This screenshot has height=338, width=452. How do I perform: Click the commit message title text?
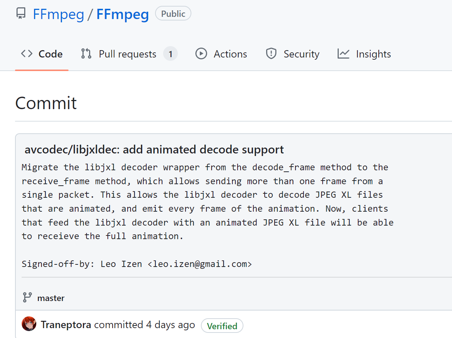point(154,149)
